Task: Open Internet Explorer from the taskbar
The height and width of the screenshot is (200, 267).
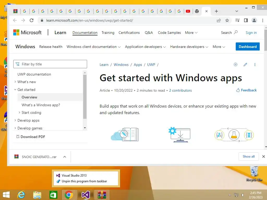Action: [x=21, y=195]
